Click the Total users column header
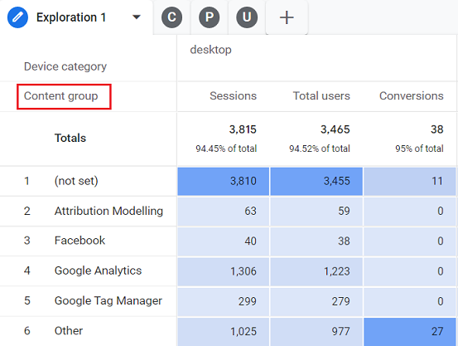Viewport: 458px width, 346px height. 321,96
